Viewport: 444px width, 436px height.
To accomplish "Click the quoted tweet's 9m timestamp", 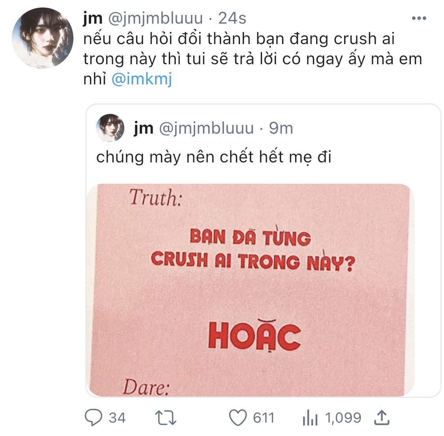I will (281, 128).
